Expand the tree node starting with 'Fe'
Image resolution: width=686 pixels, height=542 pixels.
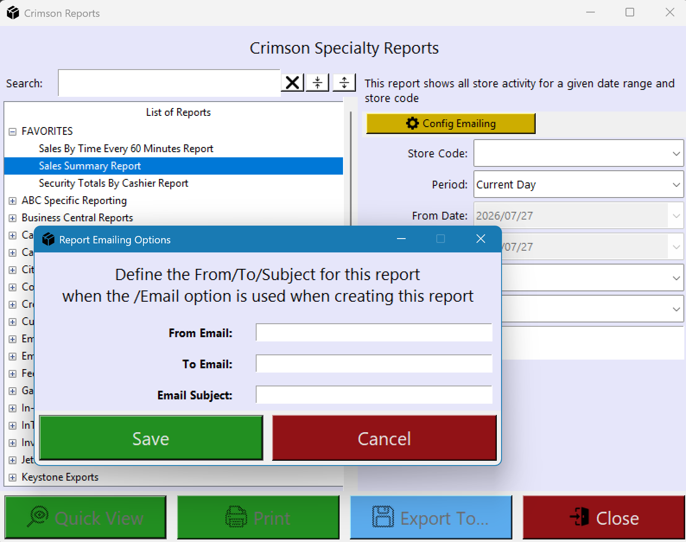13,373
